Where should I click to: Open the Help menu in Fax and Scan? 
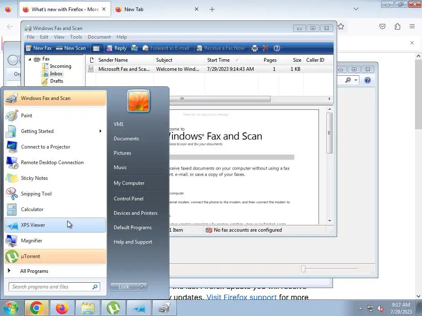coord(122,37)
